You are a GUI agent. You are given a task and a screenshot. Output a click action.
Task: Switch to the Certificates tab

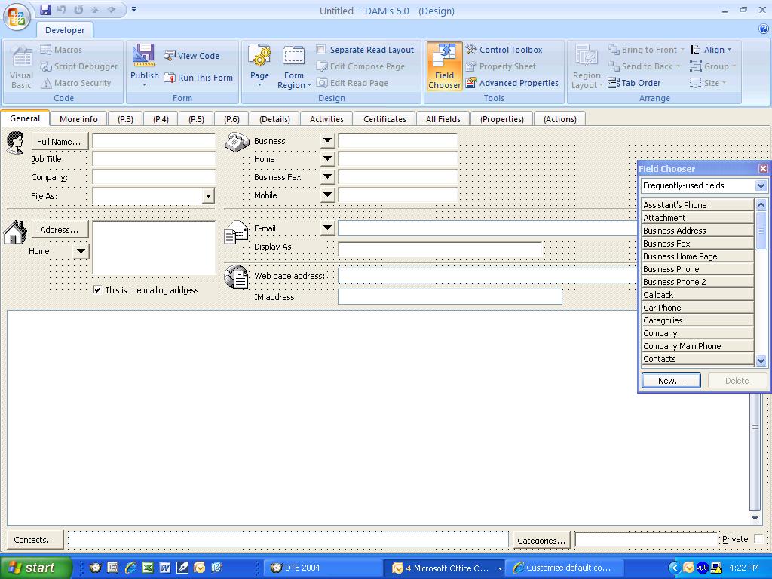[385, 119]
